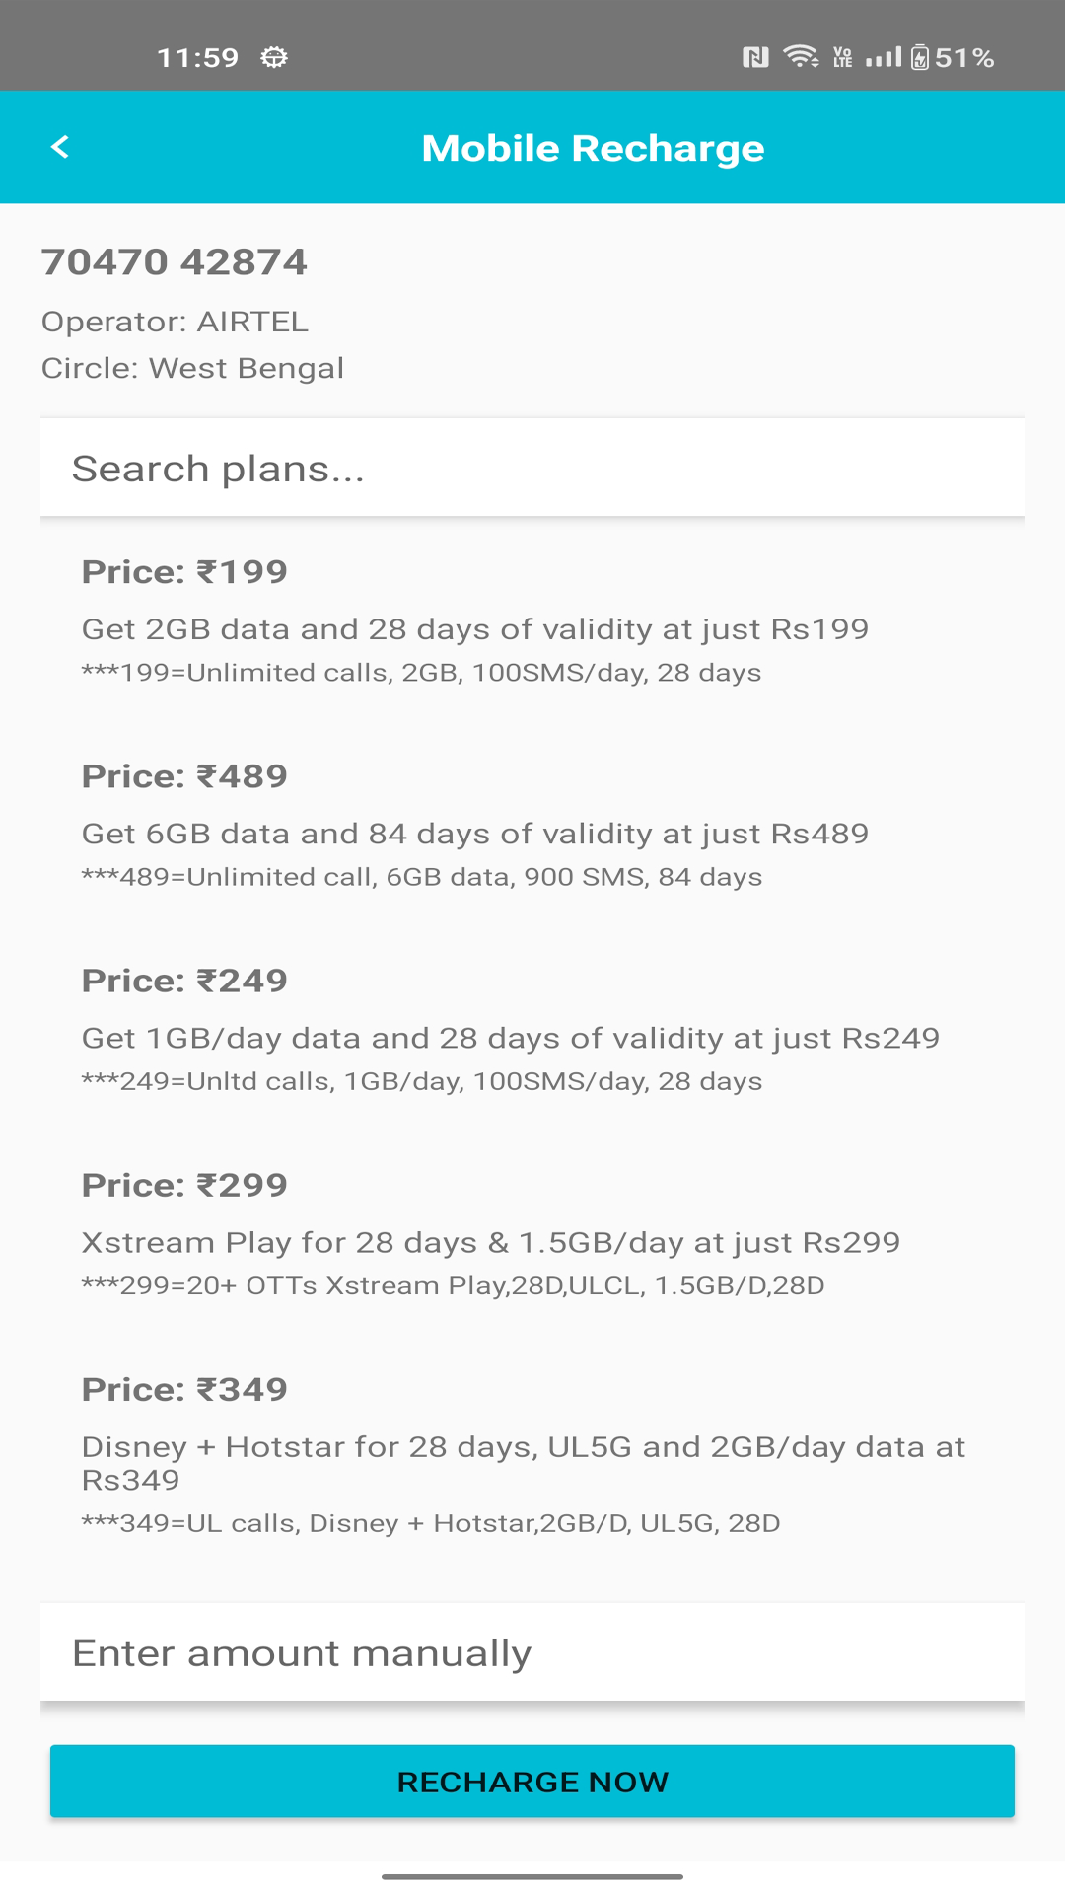Tap the Mobile Recharge title

click(593, 148)
